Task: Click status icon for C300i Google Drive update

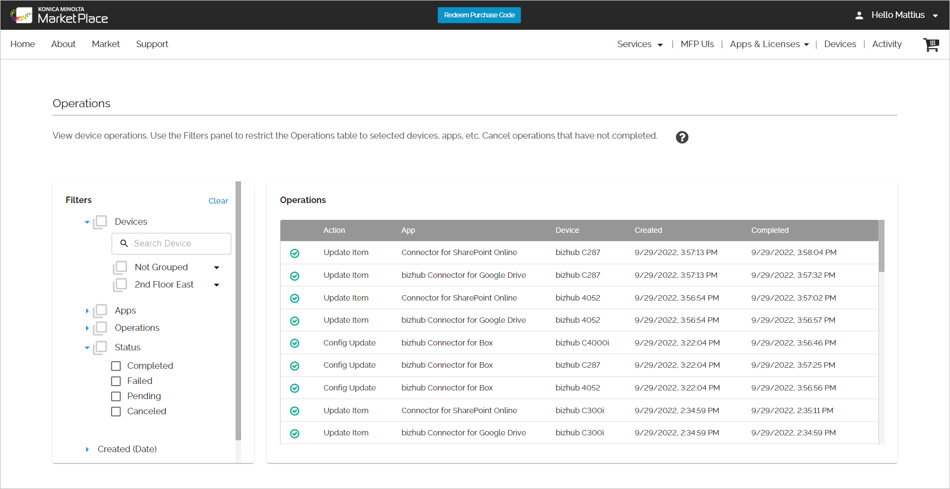Action: point(295,433)
